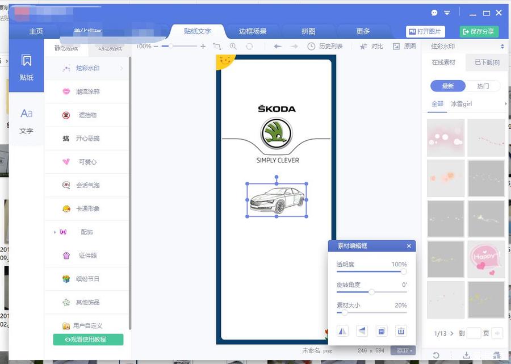Click the circular rotate icon in toolbar
The height and width of the screenshot is (364, 511).
249,47
